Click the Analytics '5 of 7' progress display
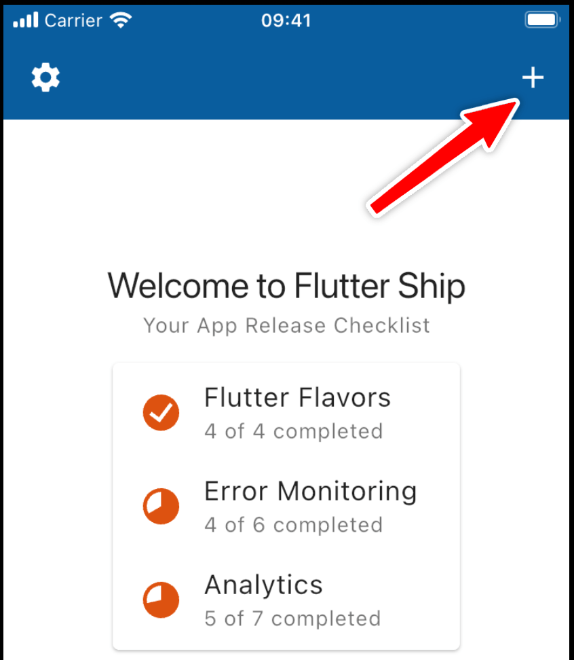The height and width of the screenshot is (660, 574). point(292,619)
